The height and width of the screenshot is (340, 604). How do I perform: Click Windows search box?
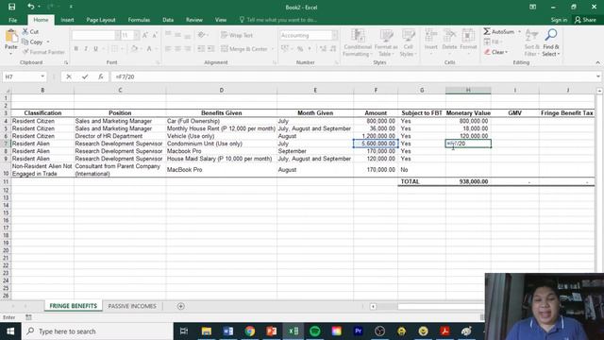click(x=97, y=331)
